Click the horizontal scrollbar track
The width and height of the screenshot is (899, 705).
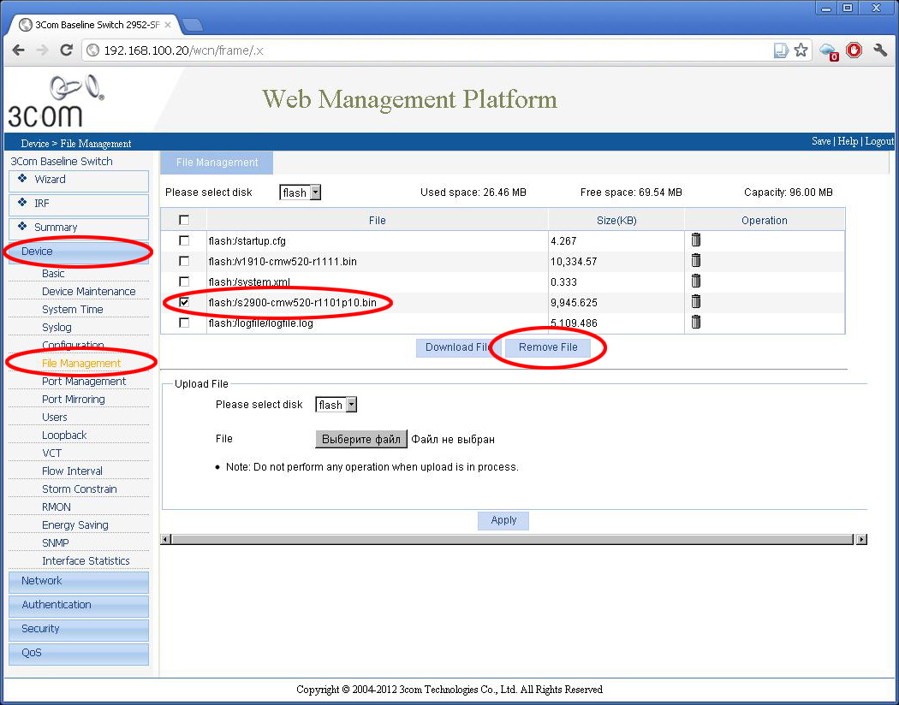tap(513, 540)
